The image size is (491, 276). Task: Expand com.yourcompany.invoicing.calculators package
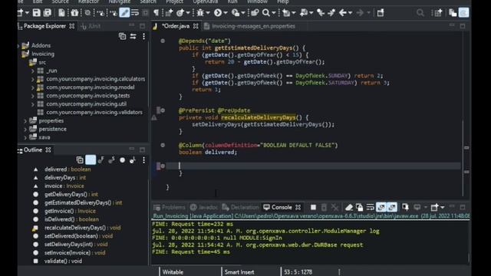32,79
